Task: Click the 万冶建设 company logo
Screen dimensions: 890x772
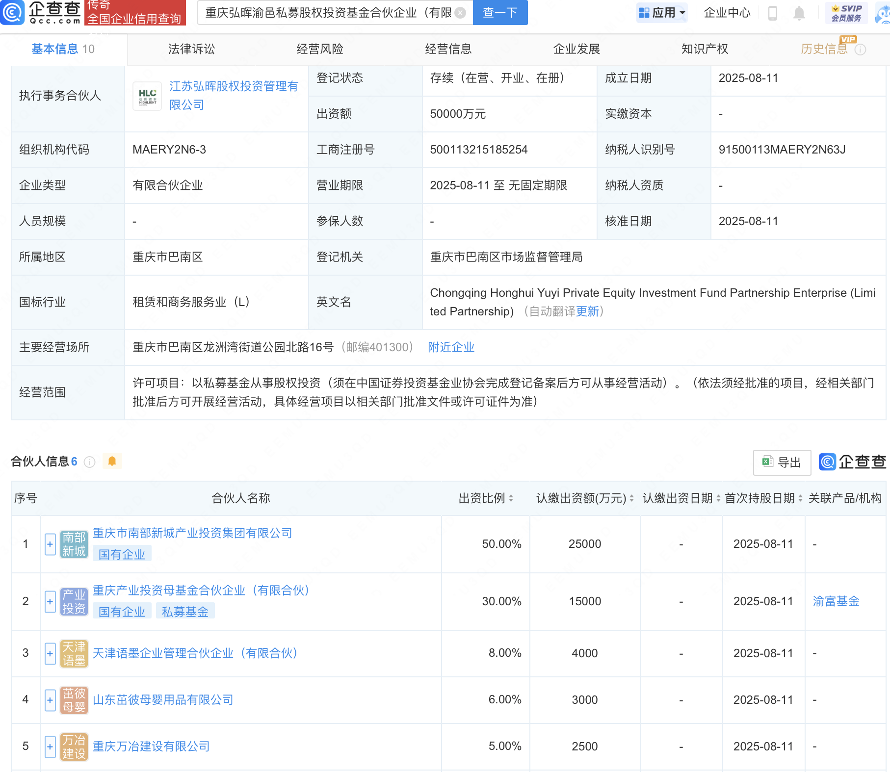Action: [74, 746]
